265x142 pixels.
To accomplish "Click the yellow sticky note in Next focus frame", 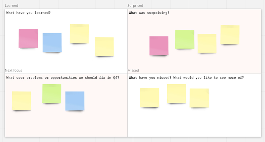I will [x=21, y=101].
